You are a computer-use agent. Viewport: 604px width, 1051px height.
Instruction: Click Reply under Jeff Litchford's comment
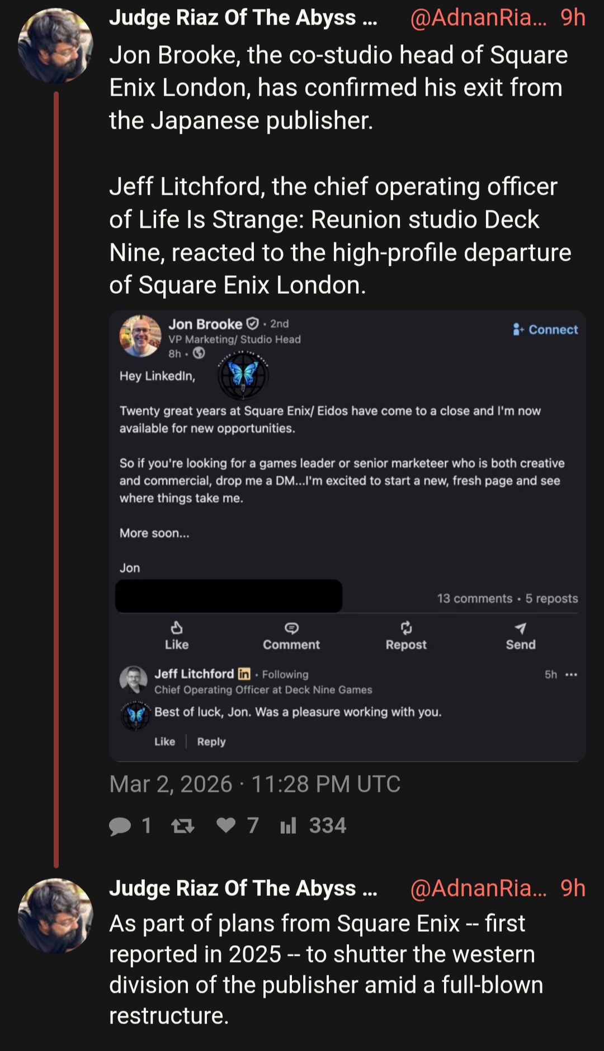[211, 742]
